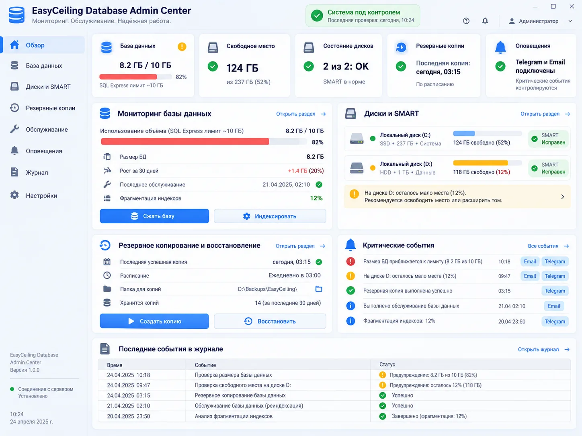The image size is (582, 436).
Task: Open Все события link
Action: click(548, 246)
